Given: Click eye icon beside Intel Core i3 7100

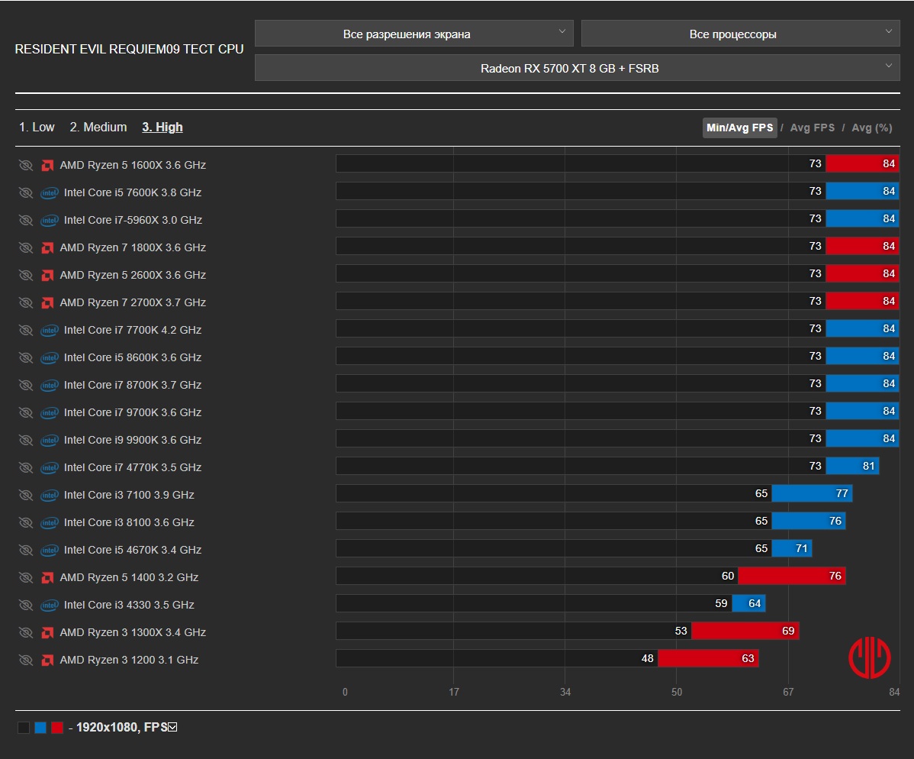Looking at the screenshot, I should pyautogui.click(x=26, y=495).
